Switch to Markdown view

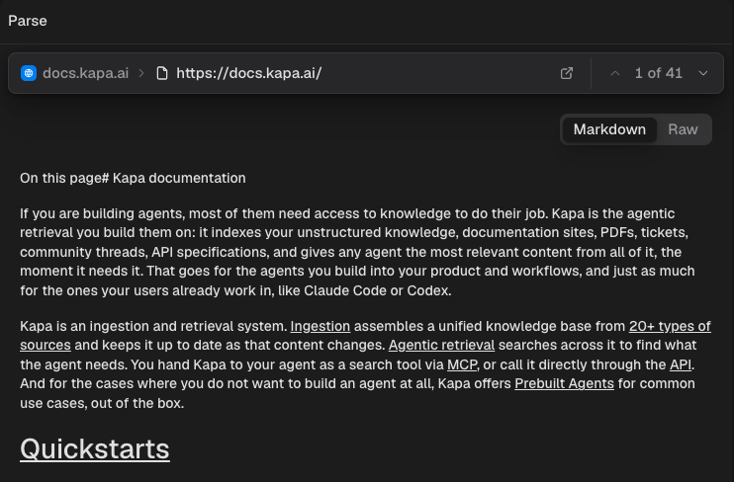609,129
